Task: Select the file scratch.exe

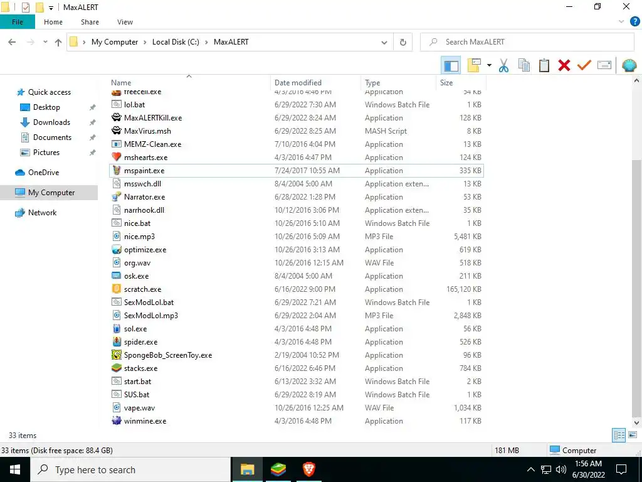Action: [142, 289]
